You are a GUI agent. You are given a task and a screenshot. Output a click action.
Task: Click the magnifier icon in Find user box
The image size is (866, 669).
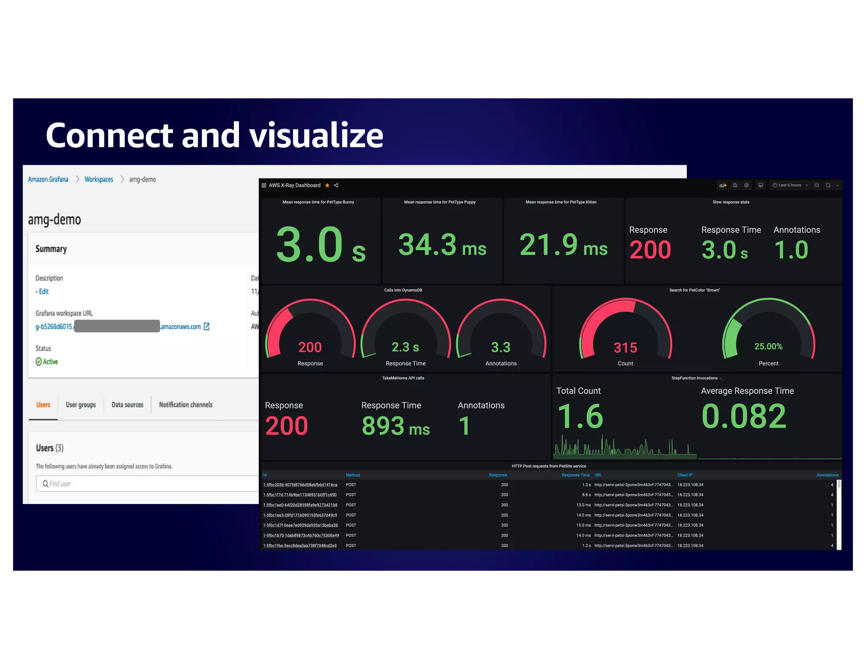point(45,483)
